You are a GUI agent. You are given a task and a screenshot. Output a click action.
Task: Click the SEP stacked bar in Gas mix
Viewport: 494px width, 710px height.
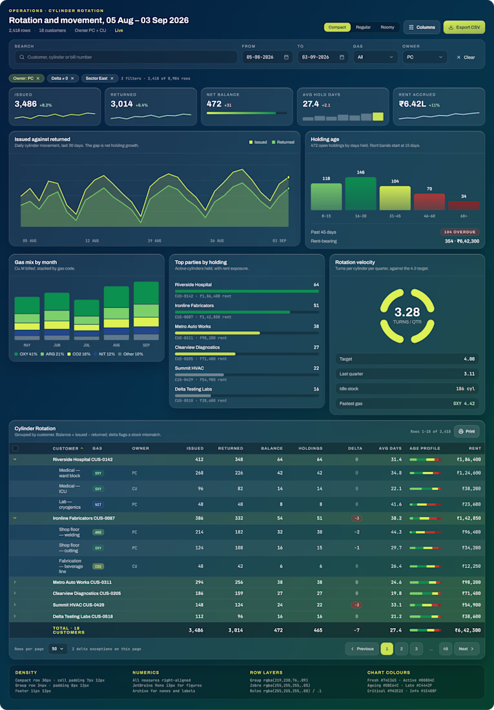pos(146,310)
